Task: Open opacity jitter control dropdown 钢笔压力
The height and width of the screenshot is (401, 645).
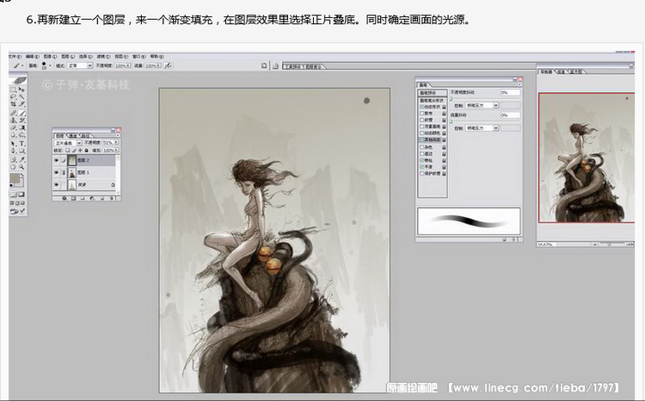Action: coord(482,105)
